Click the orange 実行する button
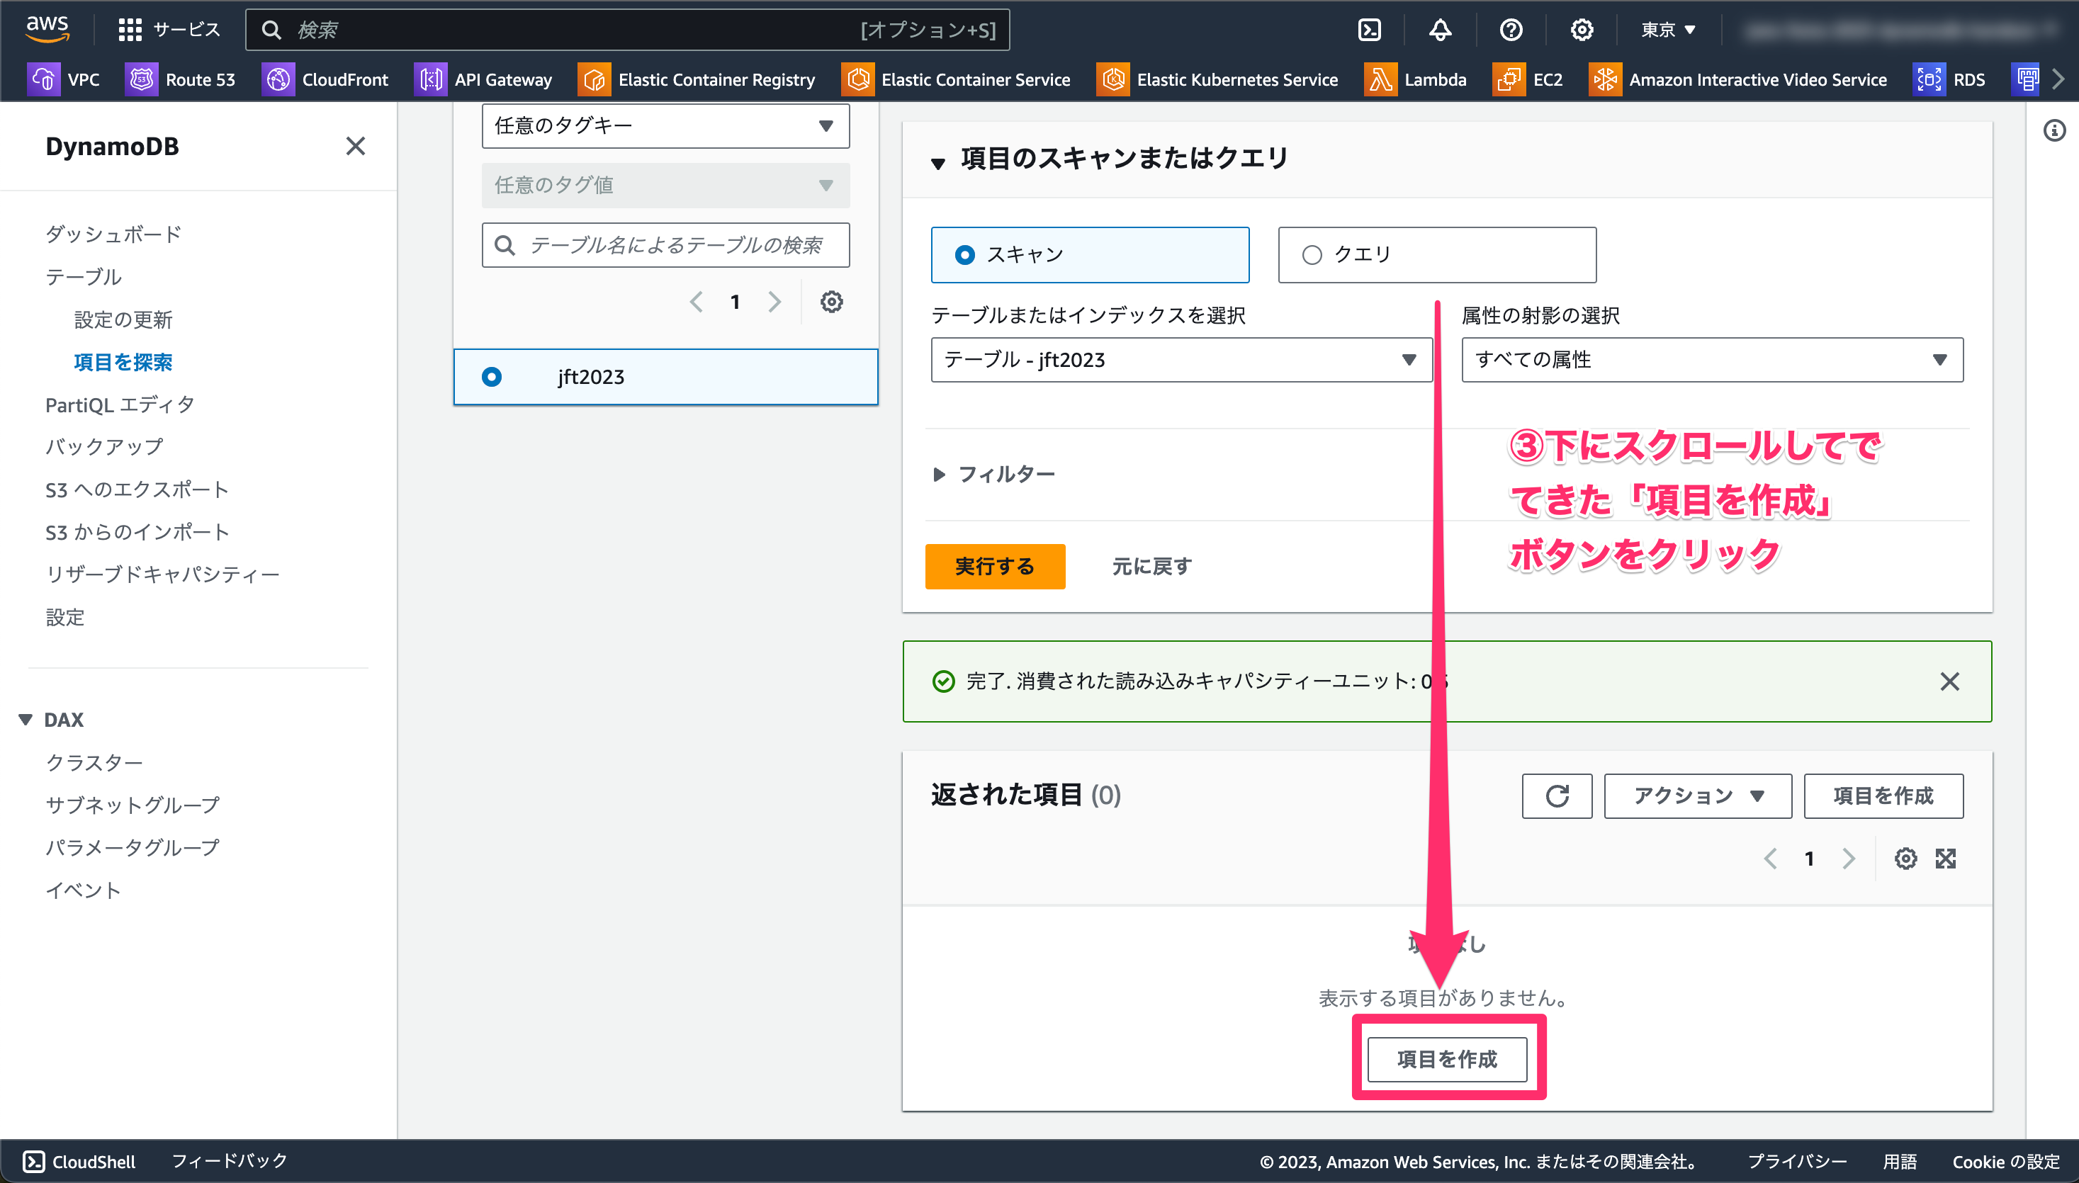 (x=994, y=566)
